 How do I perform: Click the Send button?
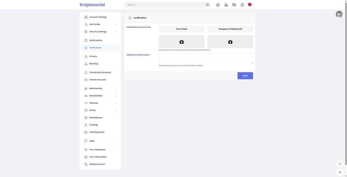click(x=245, y=76)
